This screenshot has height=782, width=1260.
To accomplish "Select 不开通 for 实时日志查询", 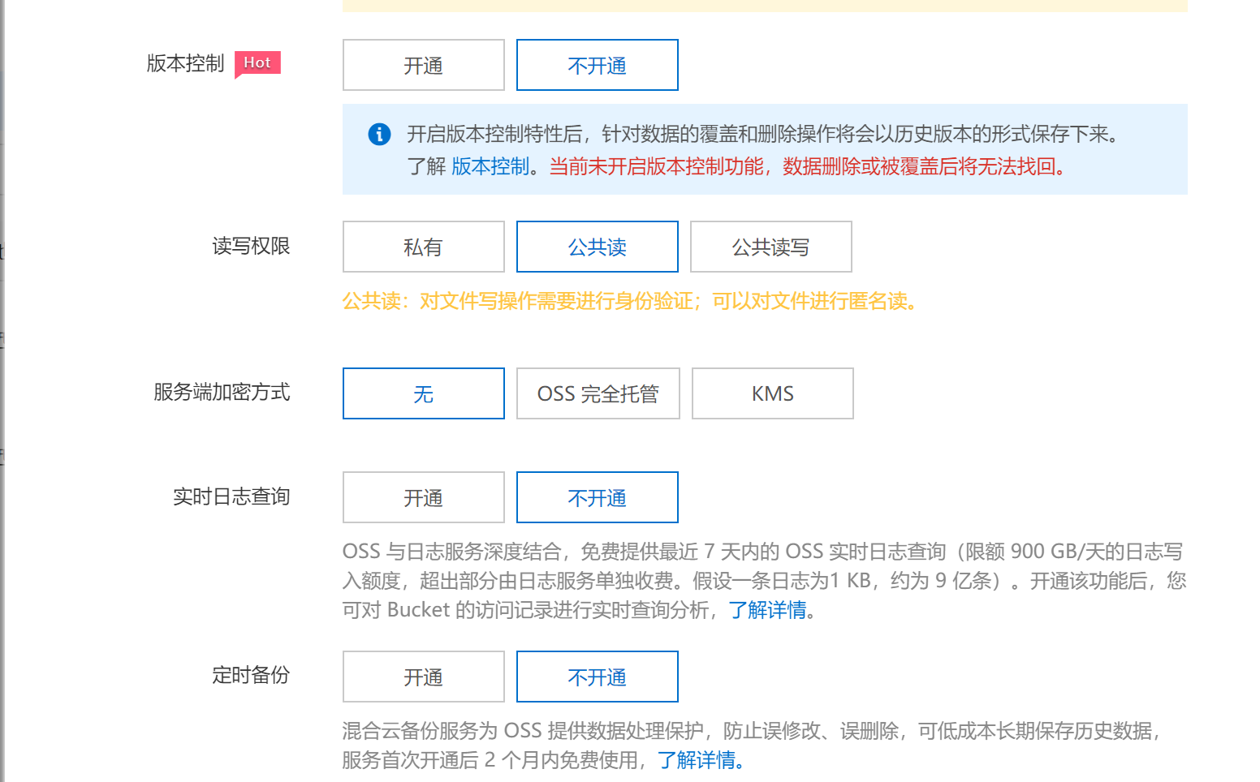I will pos(597,497).
